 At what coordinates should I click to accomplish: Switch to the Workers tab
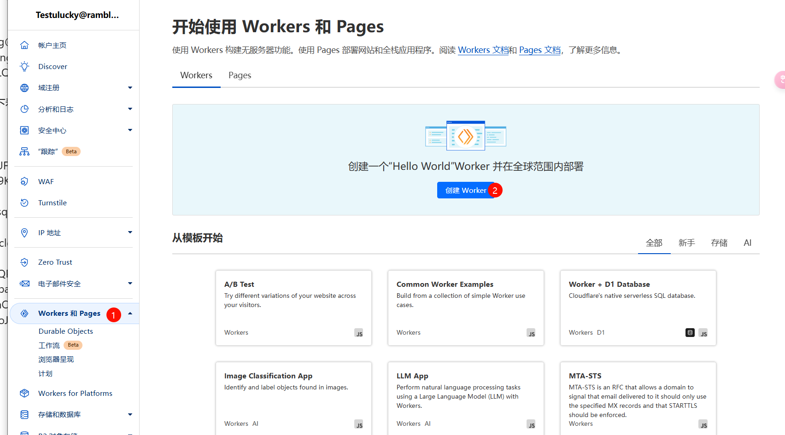click(x=196, y=75)
